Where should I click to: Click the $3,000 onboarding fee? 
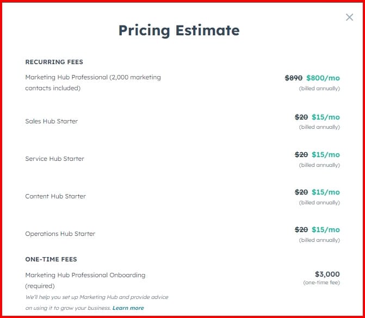click(327, 275)
